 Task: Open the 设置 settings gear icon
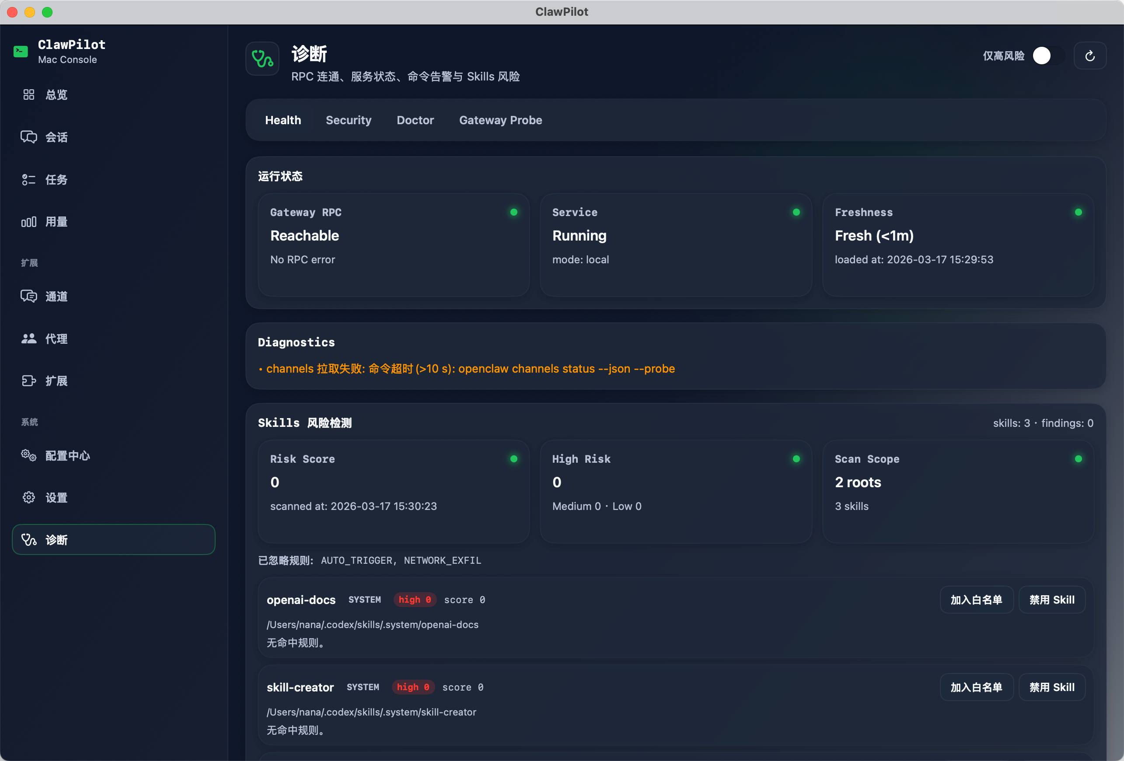coord(28,498)
